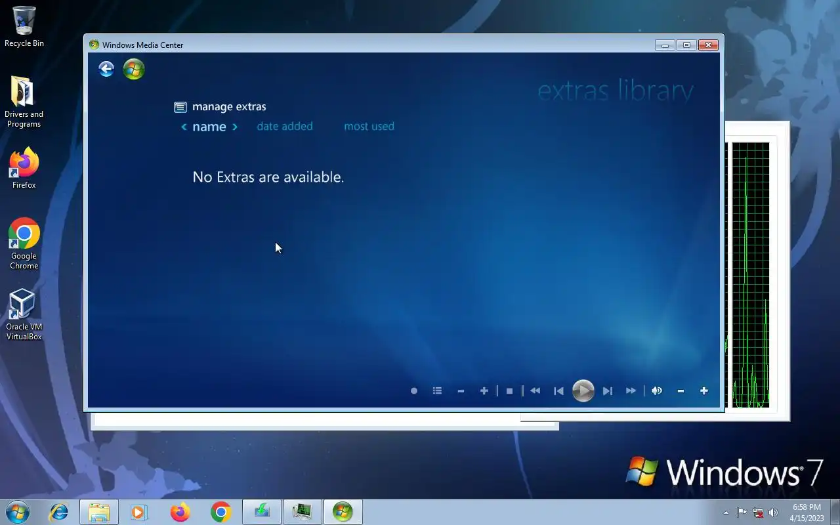Open the Windows Start menu orb
The height and width of the screenshot is (525, 840).
coord(18,512)
